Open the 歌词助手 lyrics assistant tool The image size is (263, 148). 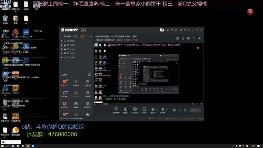pyautogui.click(x=87, y=105)
